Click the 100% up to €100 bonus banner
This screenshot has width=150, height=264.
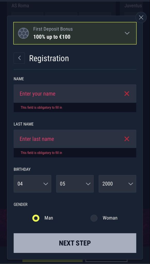point(75,33)
